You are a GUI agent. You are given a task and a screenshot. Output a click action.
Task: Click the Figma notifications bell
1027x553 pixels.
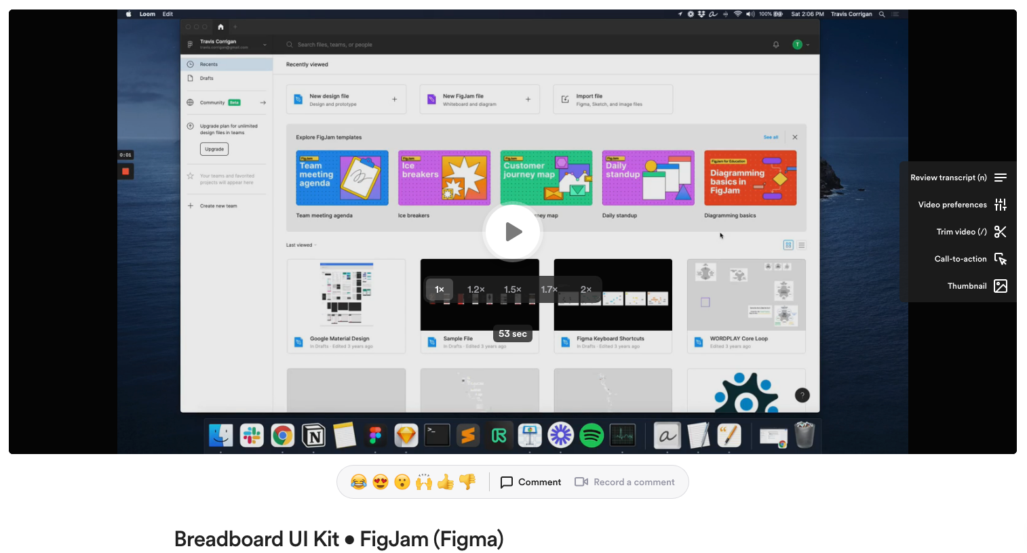[x=776, y=45]
